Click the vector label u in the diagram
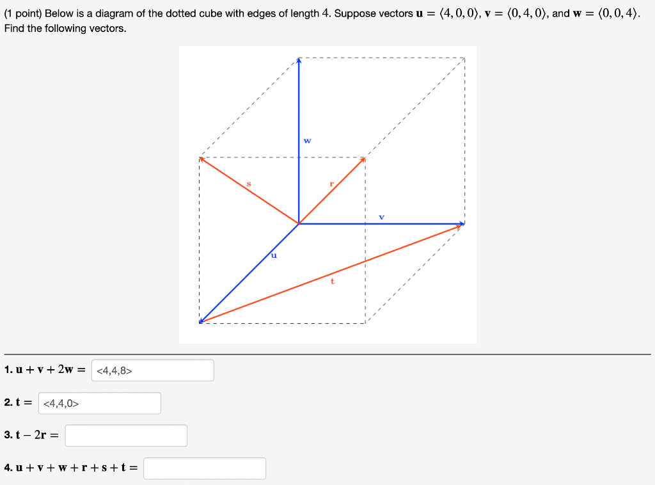655x485 pixels. point(274,255)
